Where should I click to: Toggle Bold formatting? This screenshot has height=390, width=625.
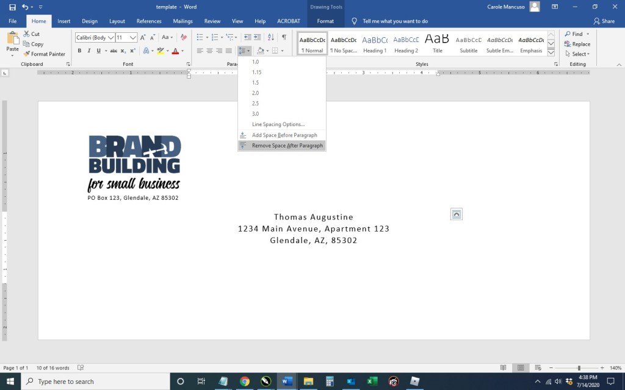(x=80, y=51)
